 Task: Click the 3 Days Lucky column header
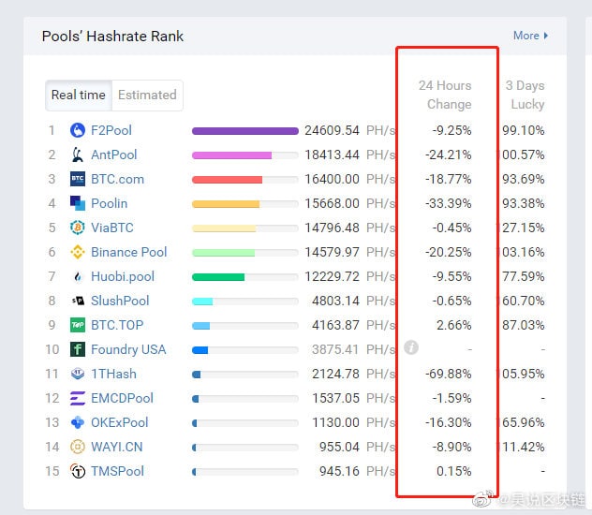point(525,95)
